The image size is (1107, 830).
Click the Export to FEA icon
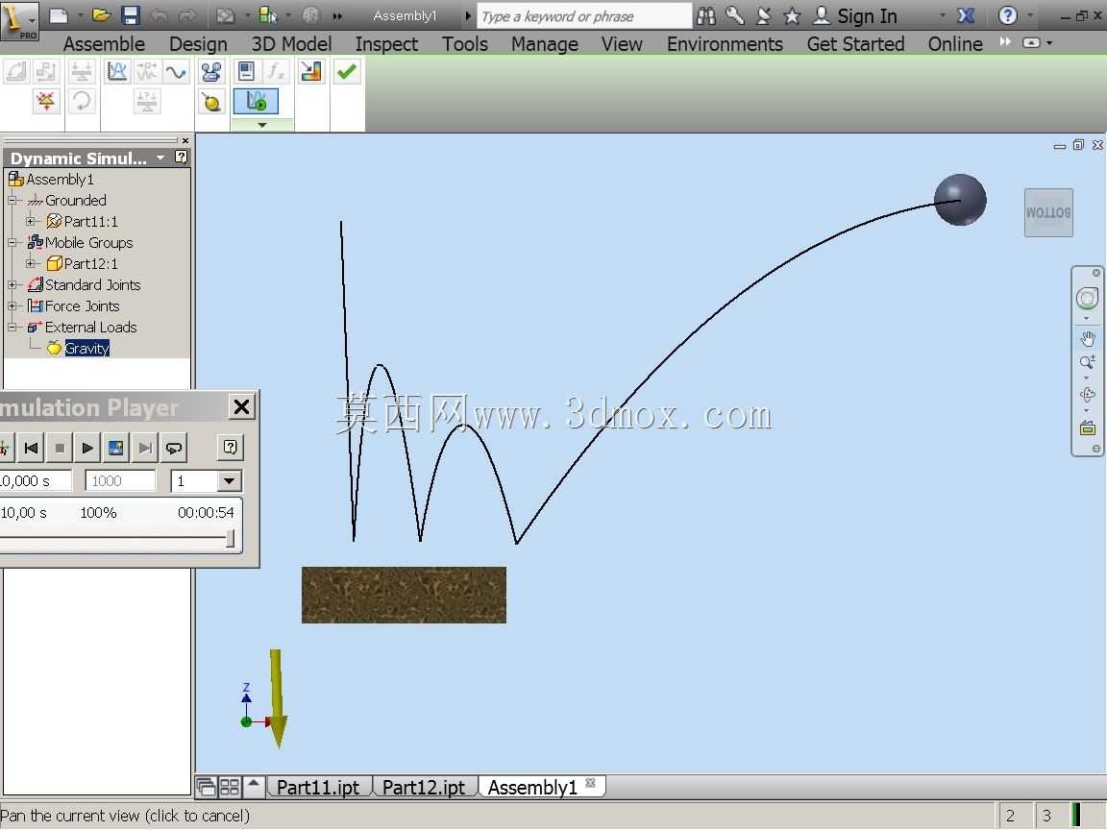(x=310, y=71)
